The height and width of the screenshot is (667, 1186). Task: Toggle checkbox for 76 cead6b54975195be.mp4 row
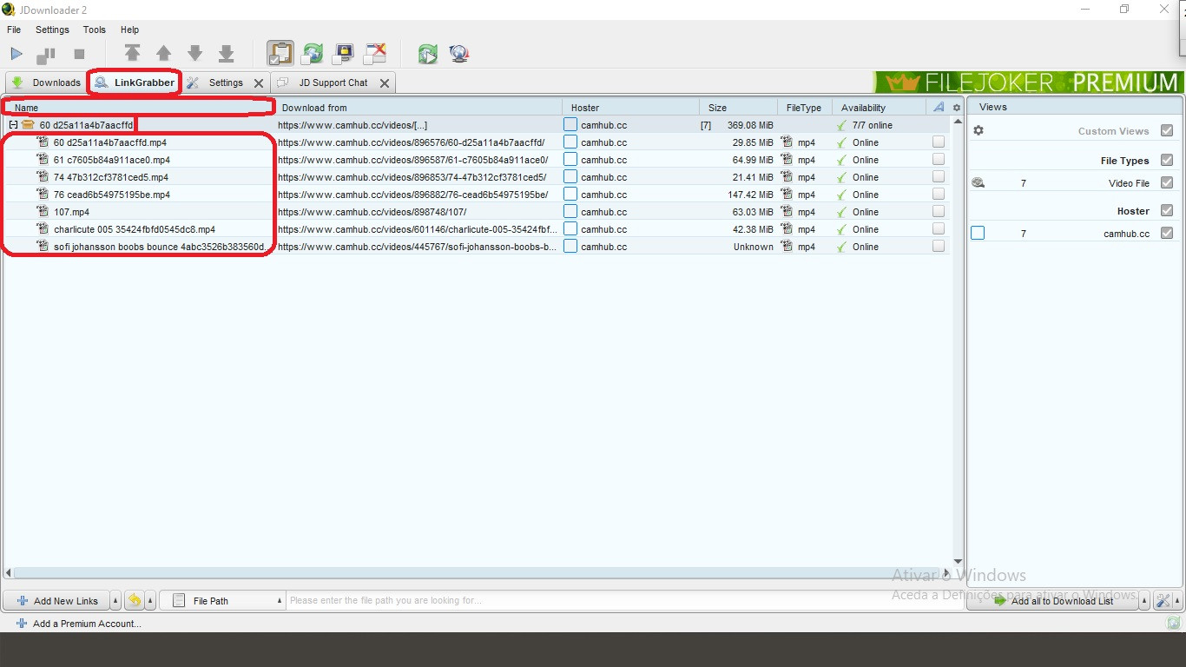point(939,195)
